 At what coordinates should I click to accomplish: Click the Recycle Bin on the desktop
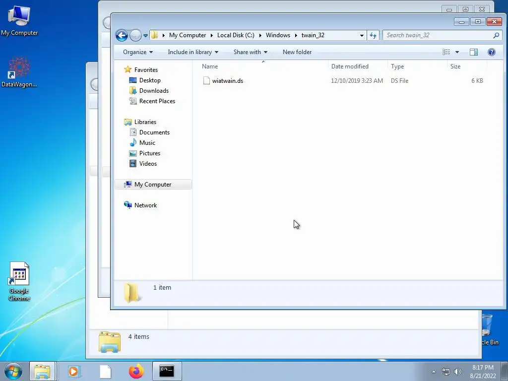pyautogui.click(x=489, y=329)
